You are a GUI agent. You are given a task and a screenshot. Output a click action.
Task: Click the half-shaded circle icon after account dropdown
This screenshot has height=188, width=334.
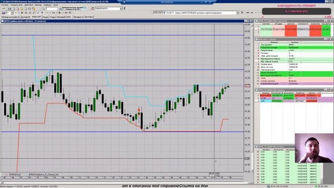coord(124,9)
